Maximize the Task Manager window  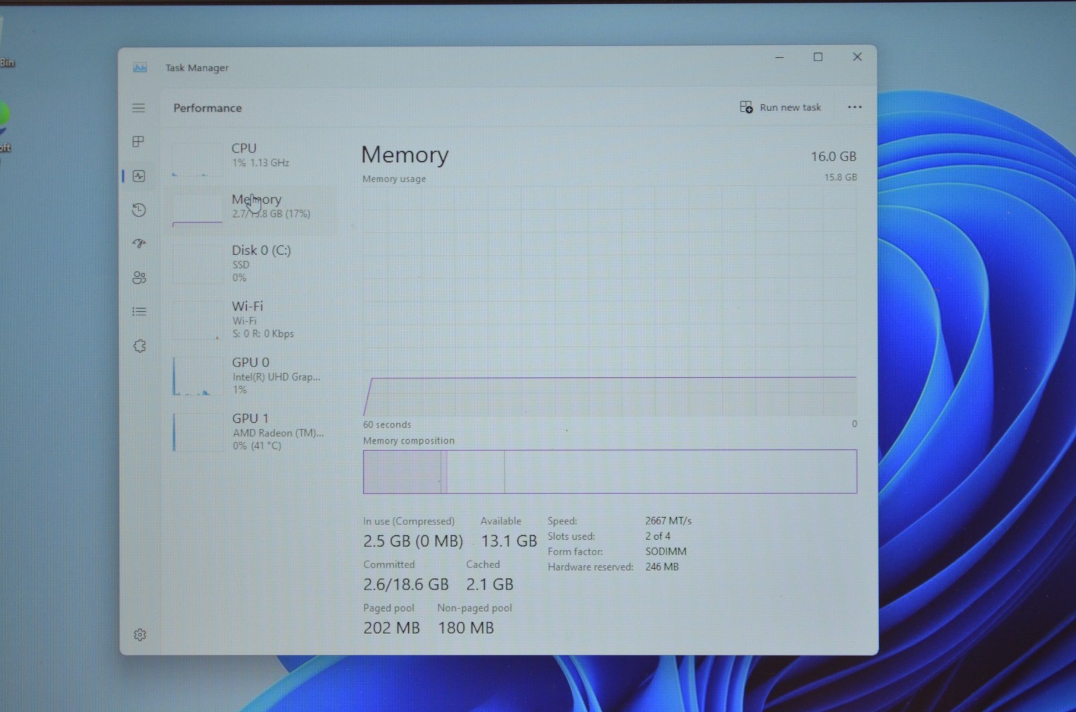coord(818,57)
